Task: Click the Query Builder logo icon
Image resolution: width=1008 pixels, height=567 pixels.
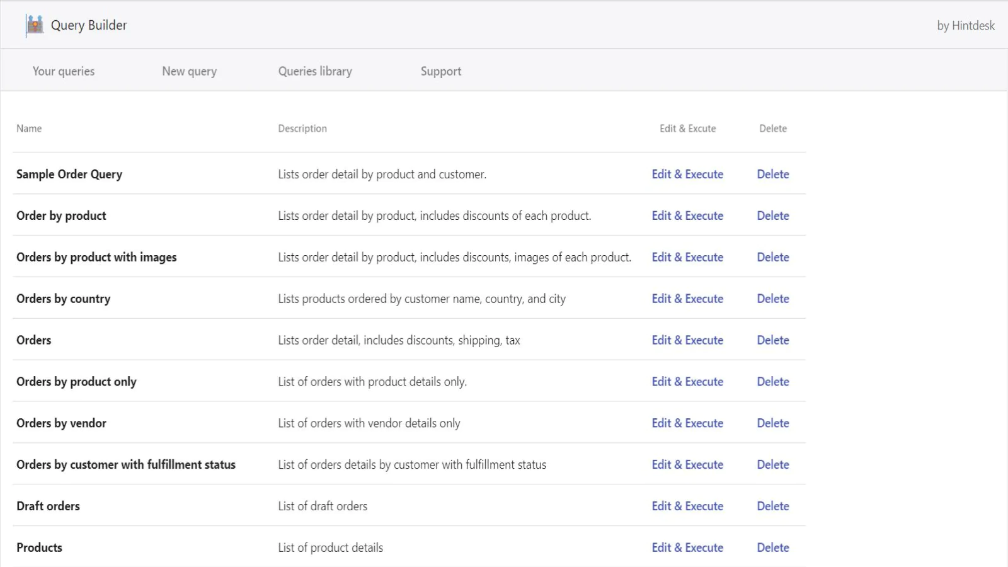Action: click(35, 25)
